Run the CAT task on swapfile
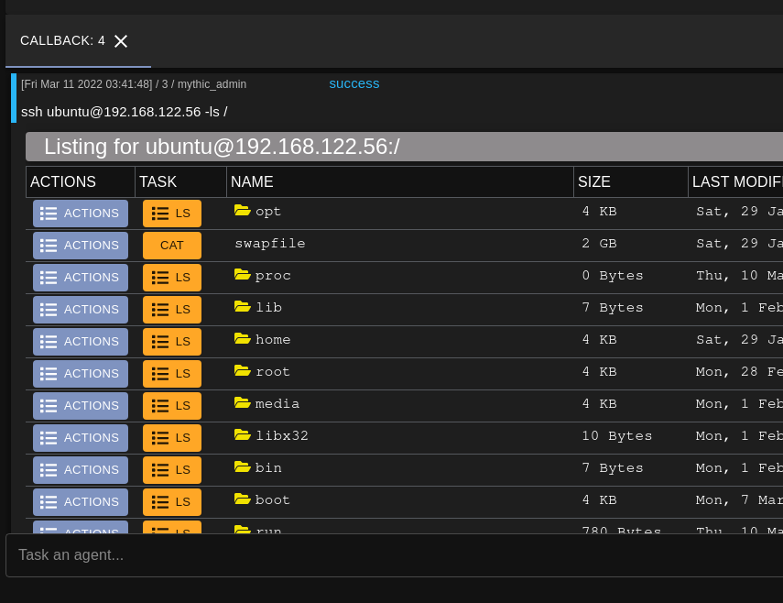The width and height of the screenshot is (783, 603). (x=171, y=245)
